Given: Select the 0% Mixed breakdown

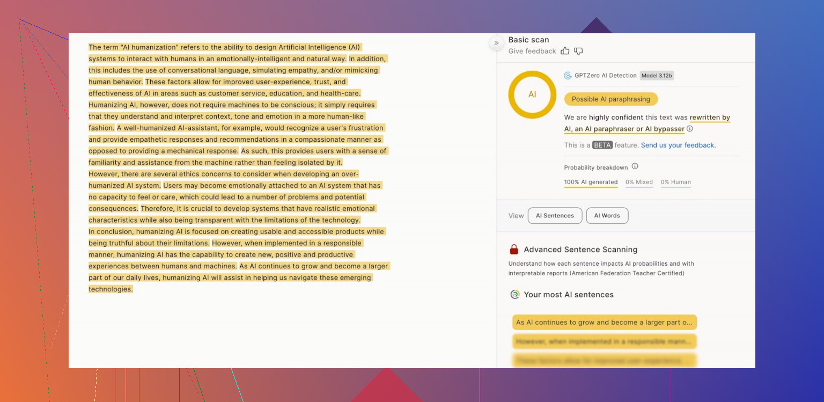Looking at the screenshot, I should pyautogui.click(x=639, y=182).
